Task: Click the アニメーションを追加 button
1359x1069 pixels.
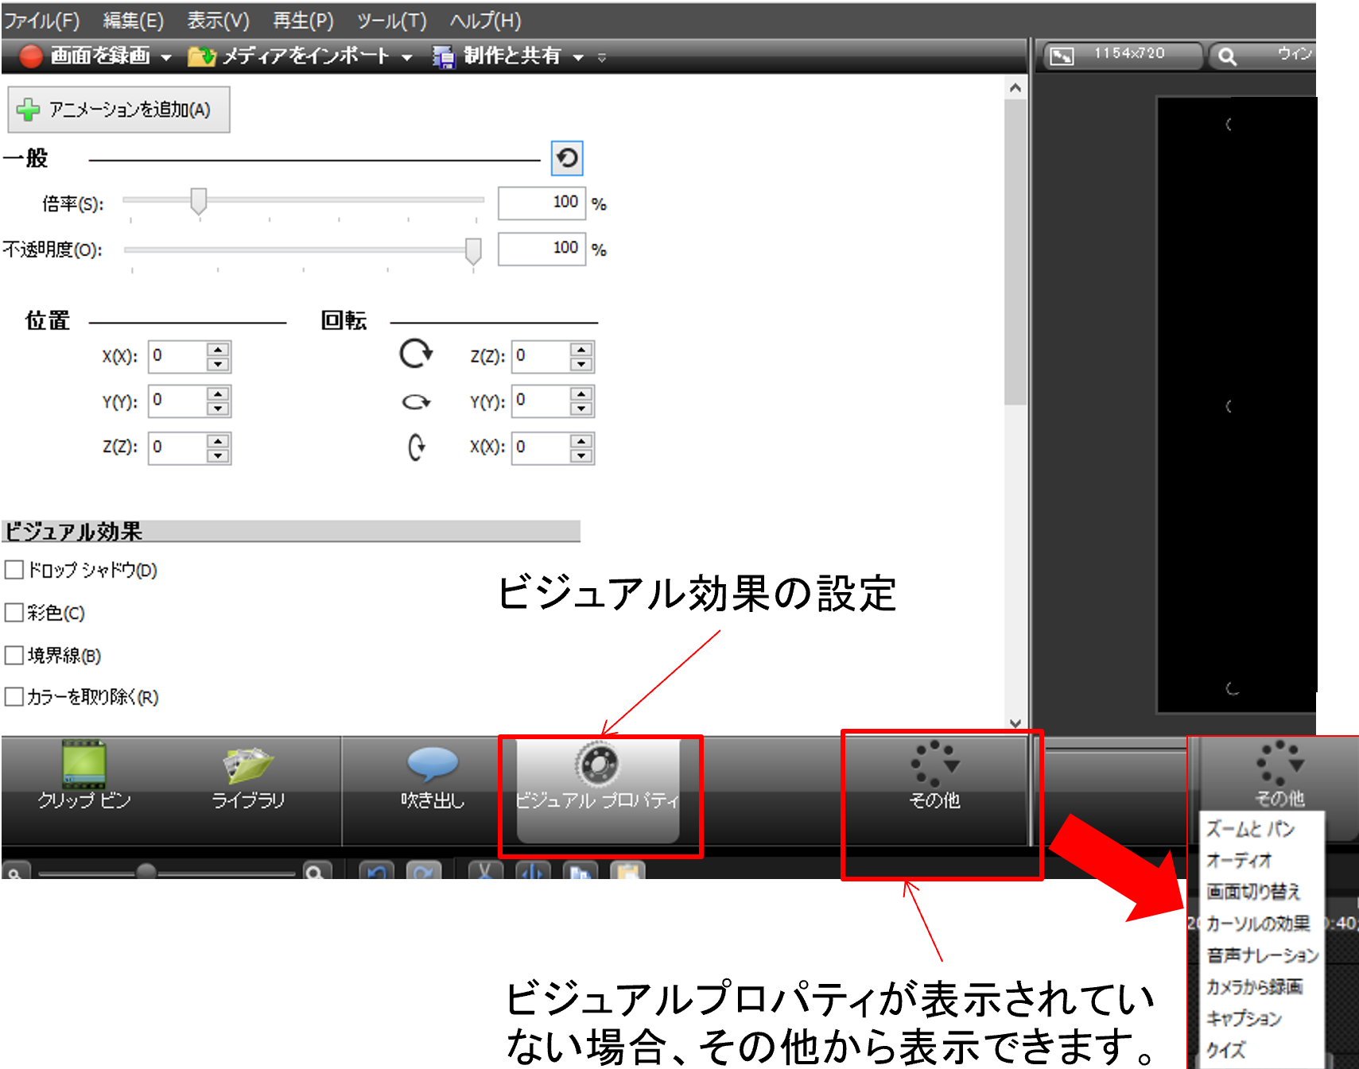Action: pyautogui.click(x=118, y=110)
